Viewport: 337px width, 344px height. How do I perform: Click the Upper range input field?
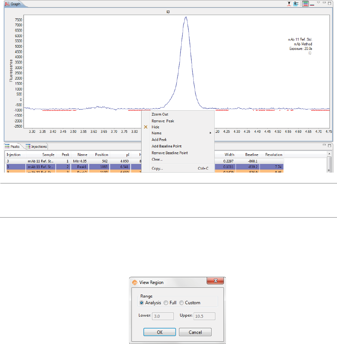point(204,316)
